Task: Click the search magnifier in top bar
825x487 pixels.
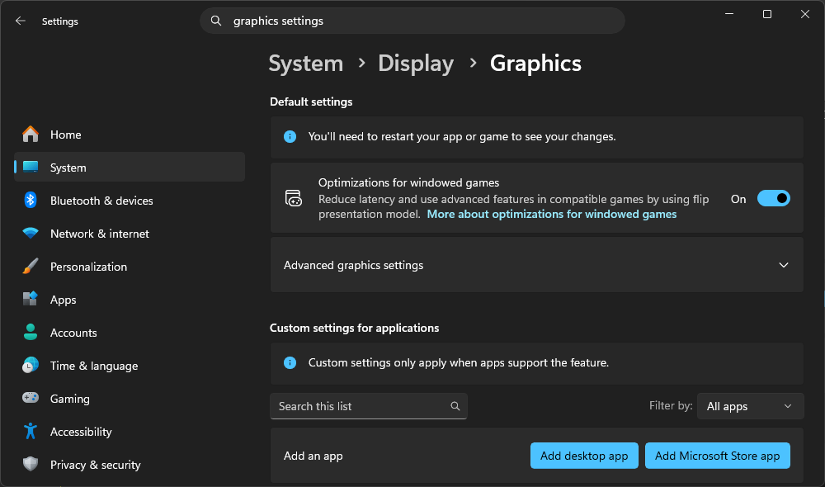Action: point(215,21)
